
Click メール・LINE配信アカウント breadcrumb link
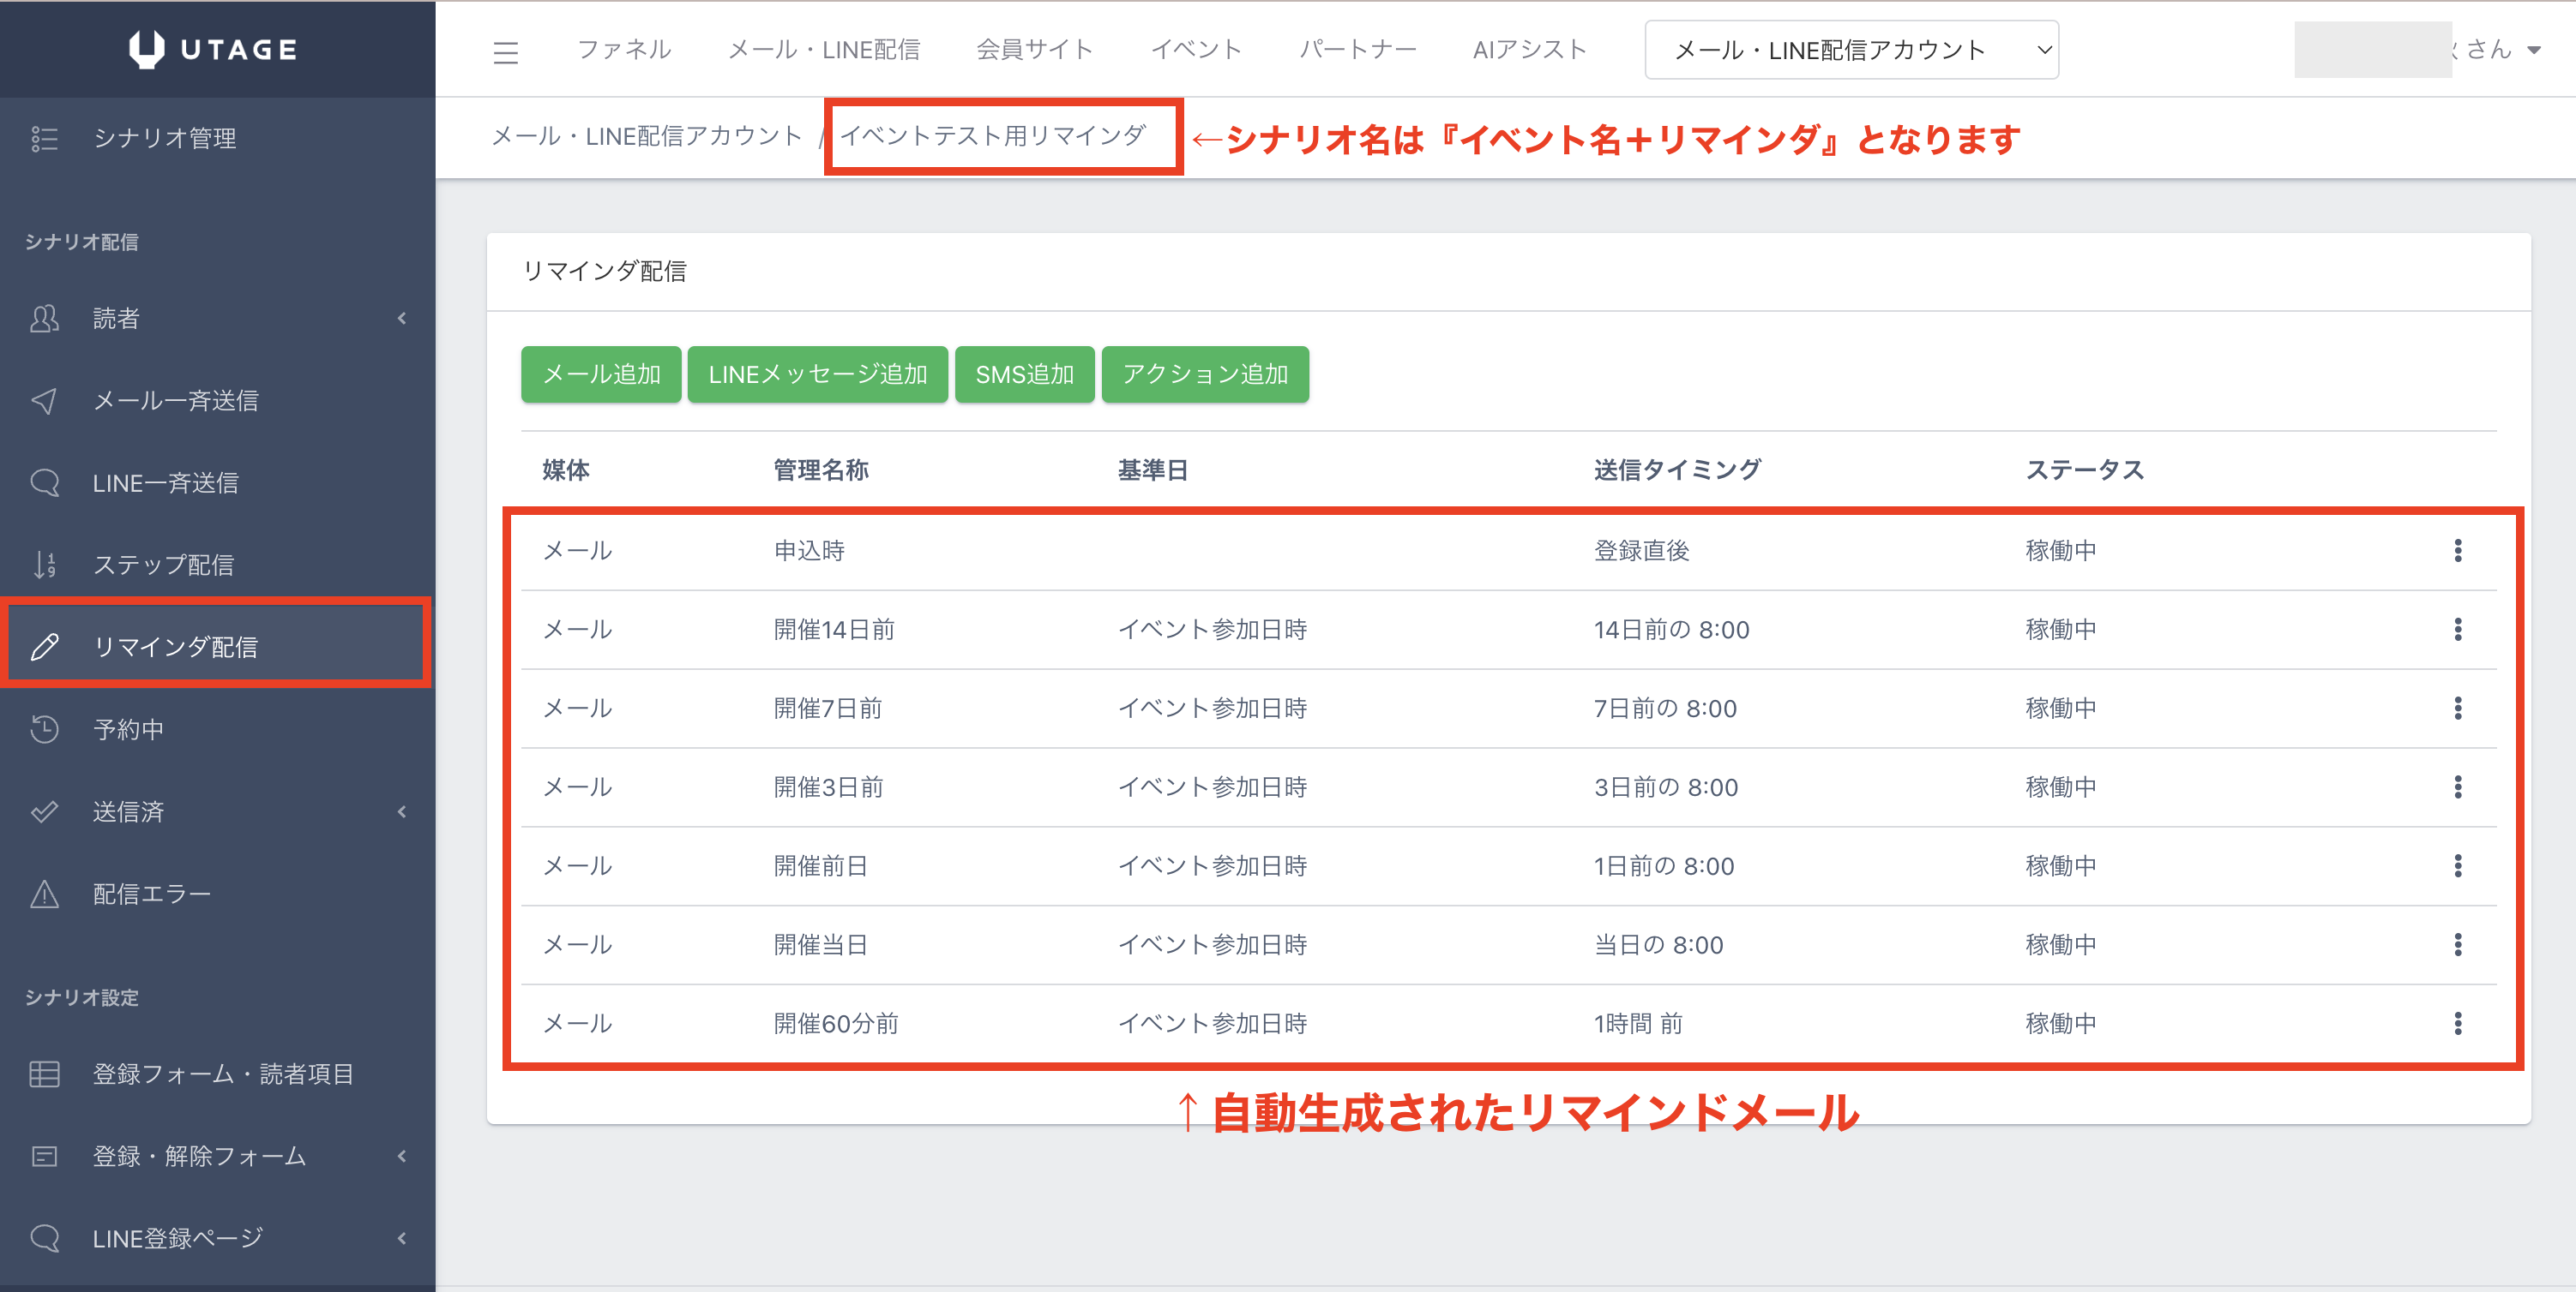point(646,136)
